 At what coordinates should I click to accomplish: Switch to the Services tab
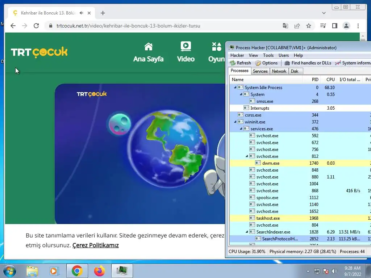260,71
